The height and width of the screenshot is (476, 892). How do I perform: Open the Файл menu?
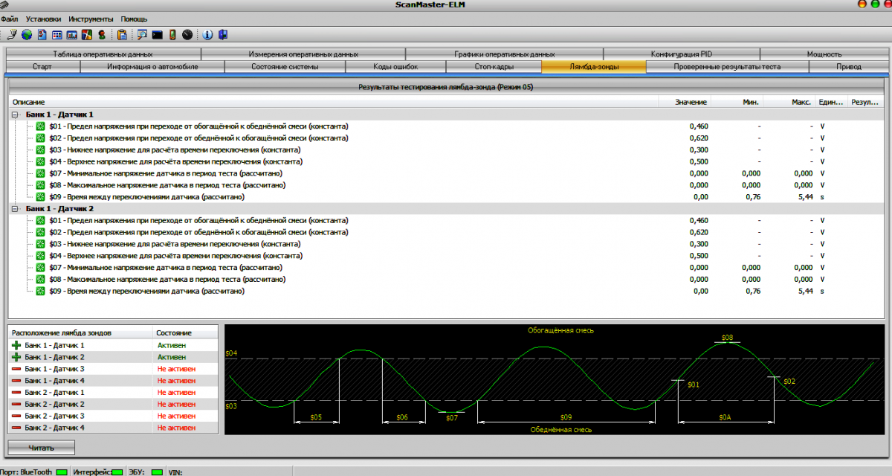coord(10,19)
